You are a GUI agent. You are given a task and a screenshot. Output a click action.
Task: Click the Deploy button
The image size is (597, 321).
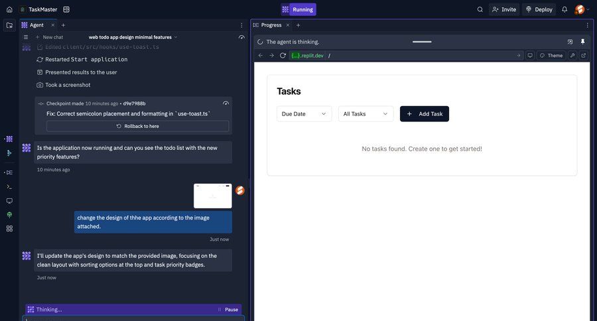(x=539, y=9)
